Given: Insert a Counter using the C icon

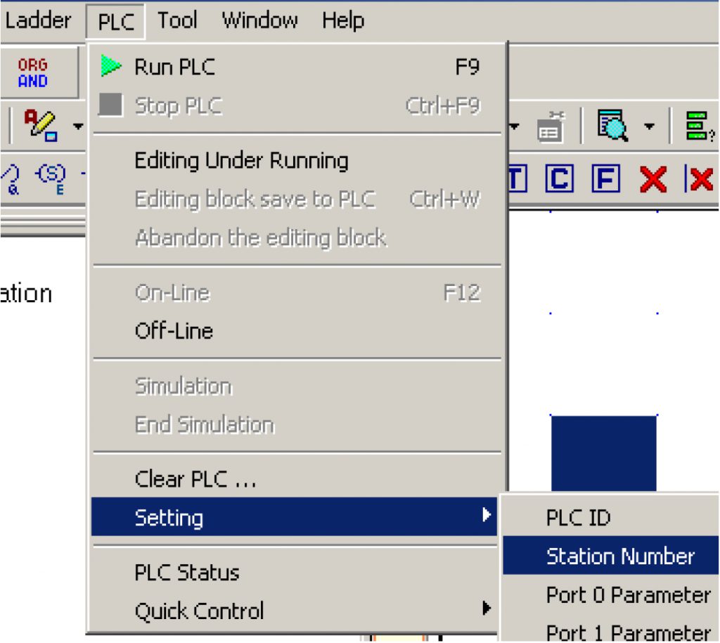Looking at the screenshot, I should pos(559,178).
